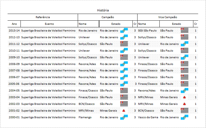Select the 2013-14 year cell
Image resolution: width=206 pixels, height=128 pixels.
click(14, 30)
